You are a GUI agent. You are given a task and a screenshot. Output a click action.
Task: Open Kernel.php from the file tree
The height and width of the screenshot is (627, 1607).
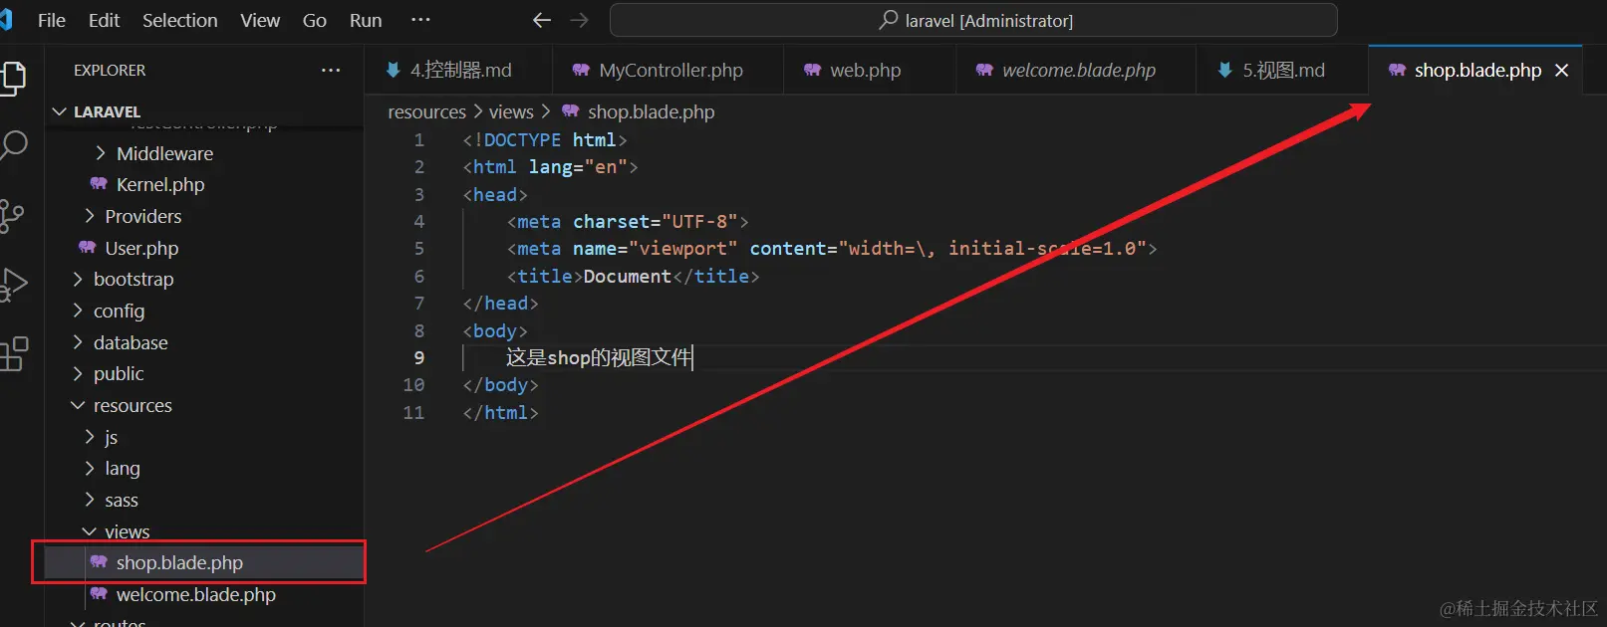[204, 184]
